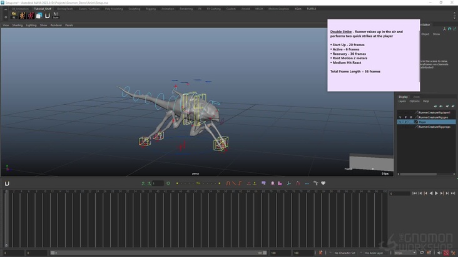Open the Layers menu in layer editor

[402, 101]
